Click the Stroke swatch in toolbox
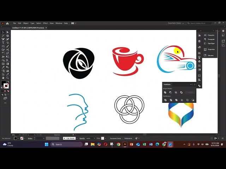 pyautogui.click(x=6, y=86)
